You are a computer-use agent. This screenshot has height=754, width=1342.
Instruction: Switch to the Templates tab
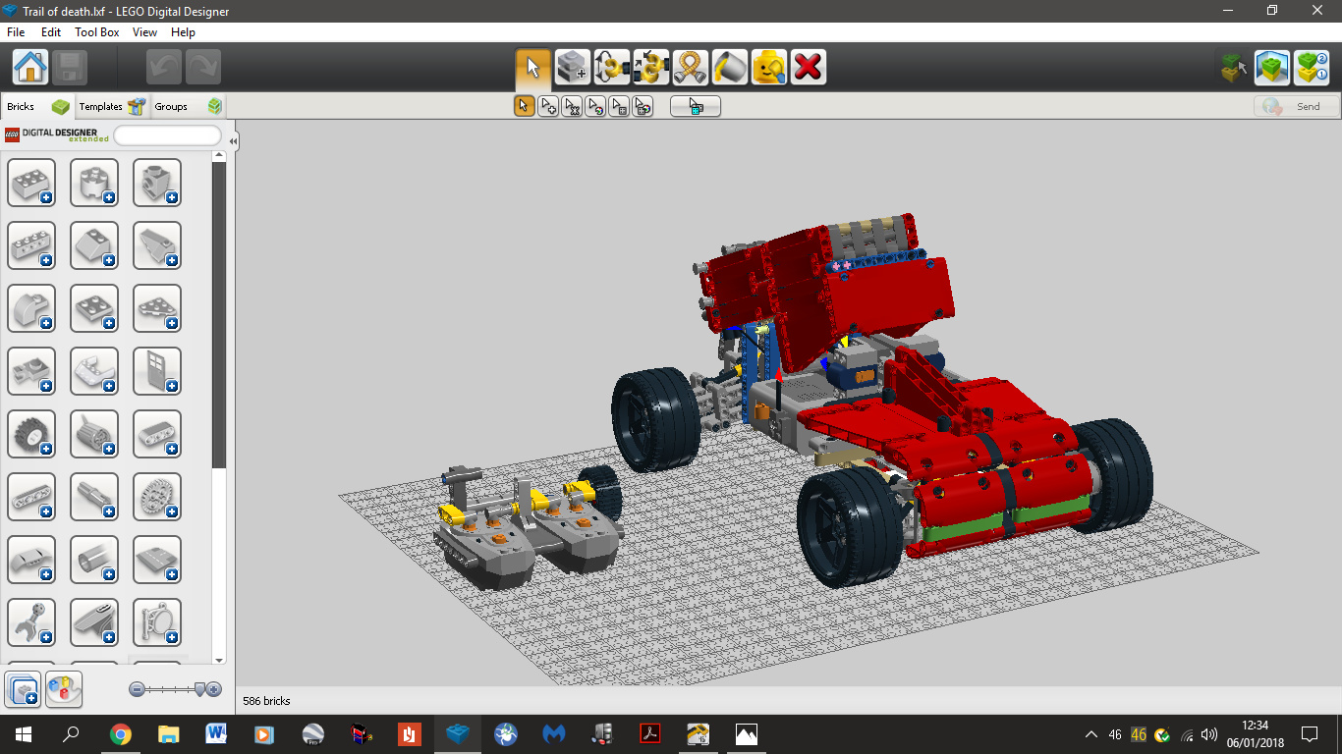click(111, 106)
